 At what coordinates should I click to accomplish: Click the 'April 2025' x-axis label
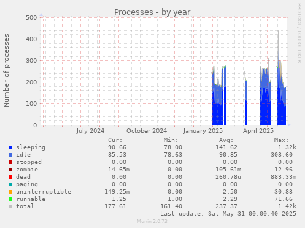tap(258, 131)
